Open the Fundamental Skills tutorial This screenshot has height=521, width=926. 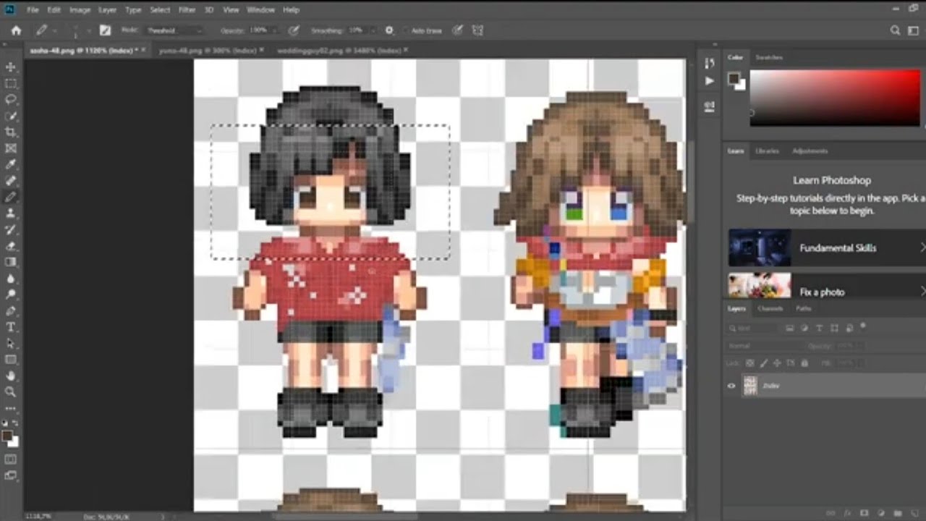(825, 247)
